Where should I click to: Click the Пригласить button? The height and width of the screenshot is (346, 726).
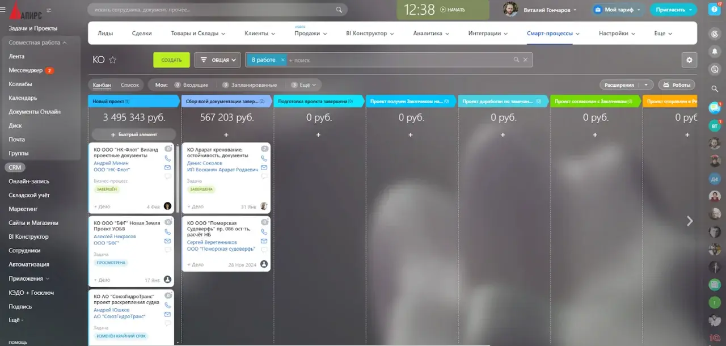point(674,10)
